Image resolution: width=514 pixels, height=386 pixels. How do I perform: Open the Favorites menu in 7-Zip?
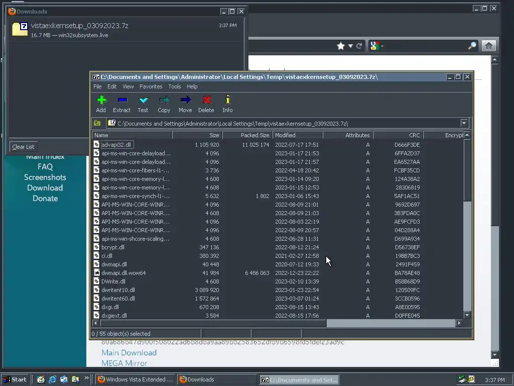pos(151,86)
